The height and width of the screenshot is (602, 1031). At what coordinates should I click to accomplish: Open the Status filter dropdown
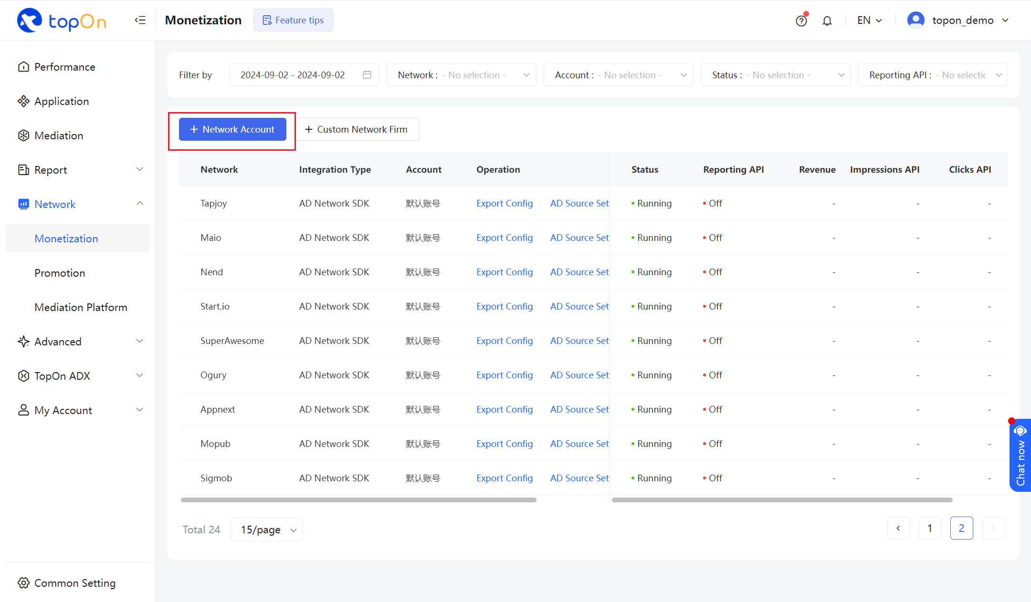[776, 75]
